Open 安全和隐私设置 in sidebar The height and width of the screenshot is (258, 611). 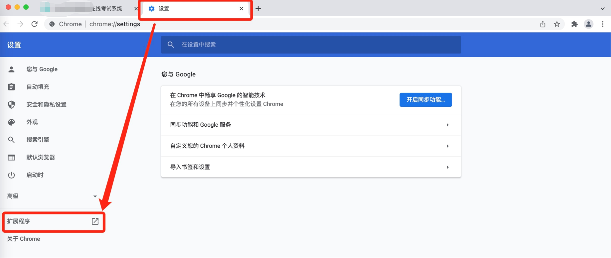[x=47, y=104]
